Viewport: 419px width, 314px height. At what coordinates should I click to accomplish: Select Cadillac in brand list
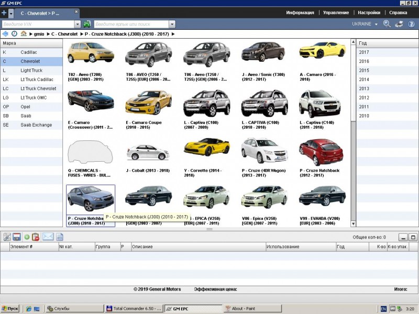pos(31,52)
